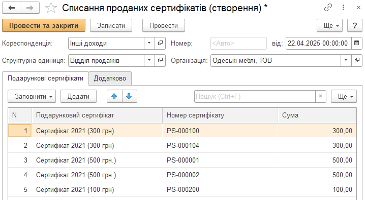Open Кореспонденція value in new window
Viewport: 365px width, 200px height.
[160, 43]
